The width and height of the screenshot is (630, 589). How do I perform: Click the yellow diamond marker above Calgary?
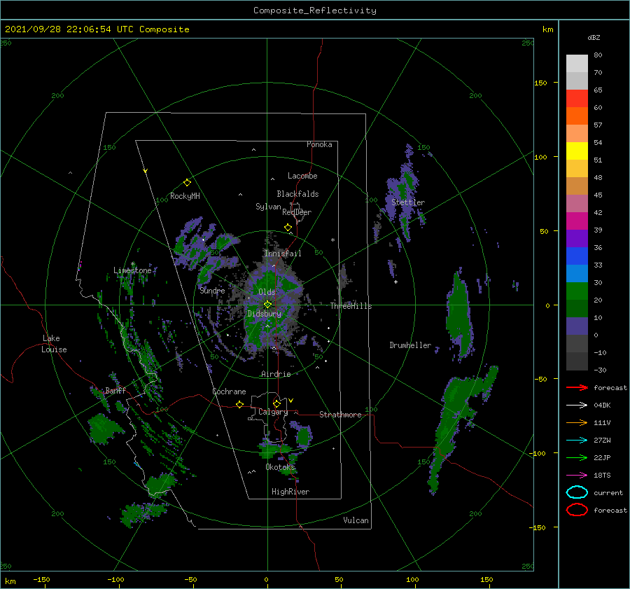[x=276, y=403]
